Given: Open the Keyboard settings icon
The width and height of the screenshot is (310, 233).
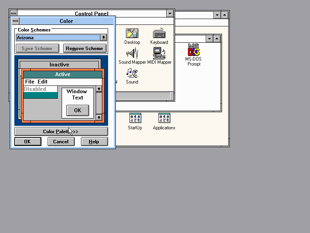Looking at the screenshot, I should [159, 34].
